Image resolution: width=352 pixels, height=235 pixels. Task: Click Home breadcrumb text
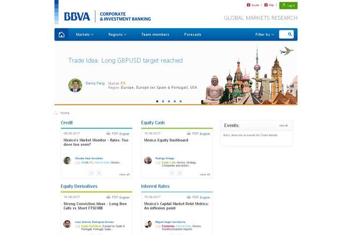[65, 113]
